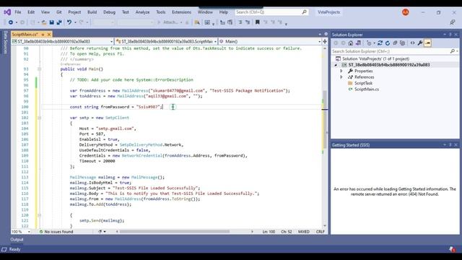The image size is (462, 260).
Task: Click the Pending Changes Filter clock icon
Action: [369, 43]
